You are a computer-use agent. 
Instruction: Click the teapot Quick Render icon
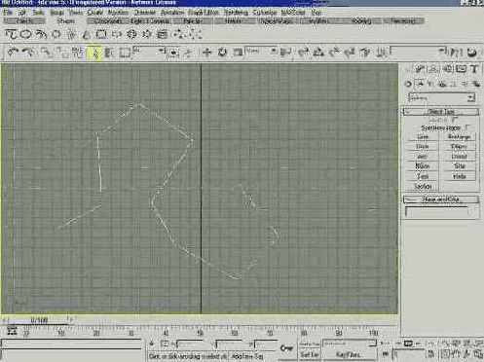click(472, 53)
